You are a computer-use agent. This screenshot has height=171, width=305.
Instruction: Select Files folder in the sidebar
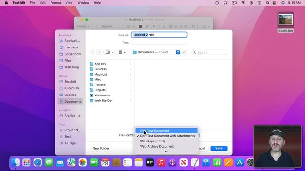[x=70, y=61]
